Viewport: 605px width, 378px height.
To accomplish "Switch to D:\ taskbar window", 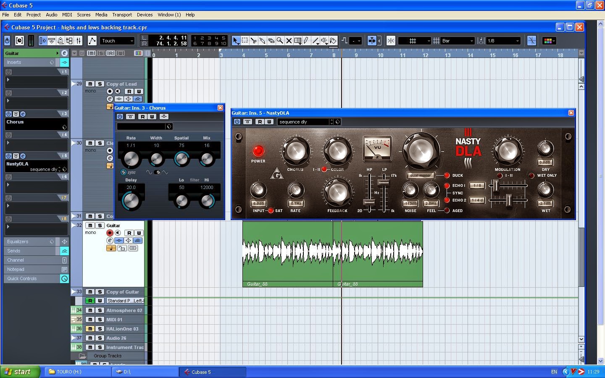I will click(145, 372).
